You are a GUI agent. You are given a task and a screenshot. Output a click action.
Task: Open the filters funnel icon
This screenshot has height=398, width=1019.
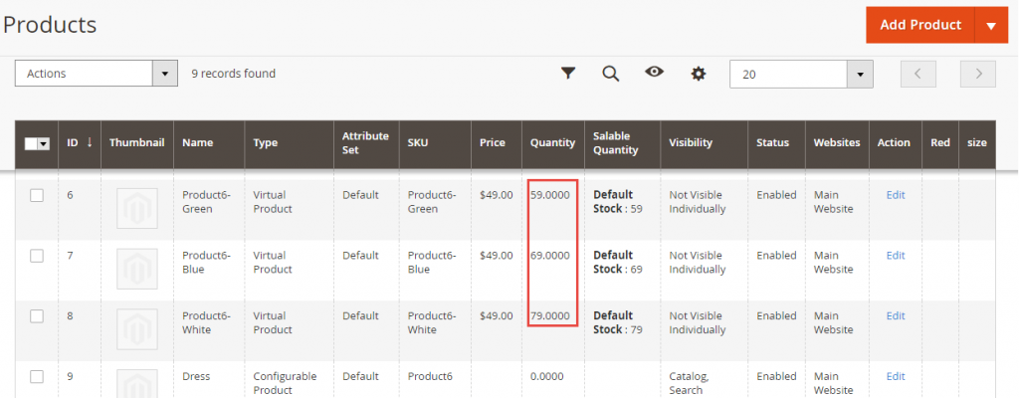[x=568, y=73]
